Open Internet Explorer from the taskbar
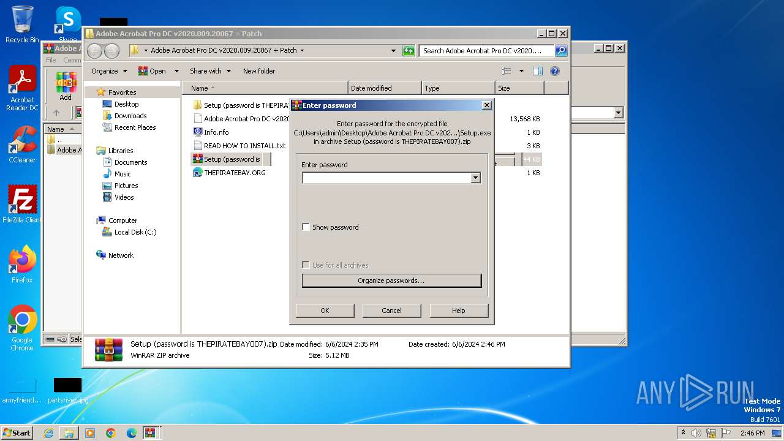 [x=48, y=433]
